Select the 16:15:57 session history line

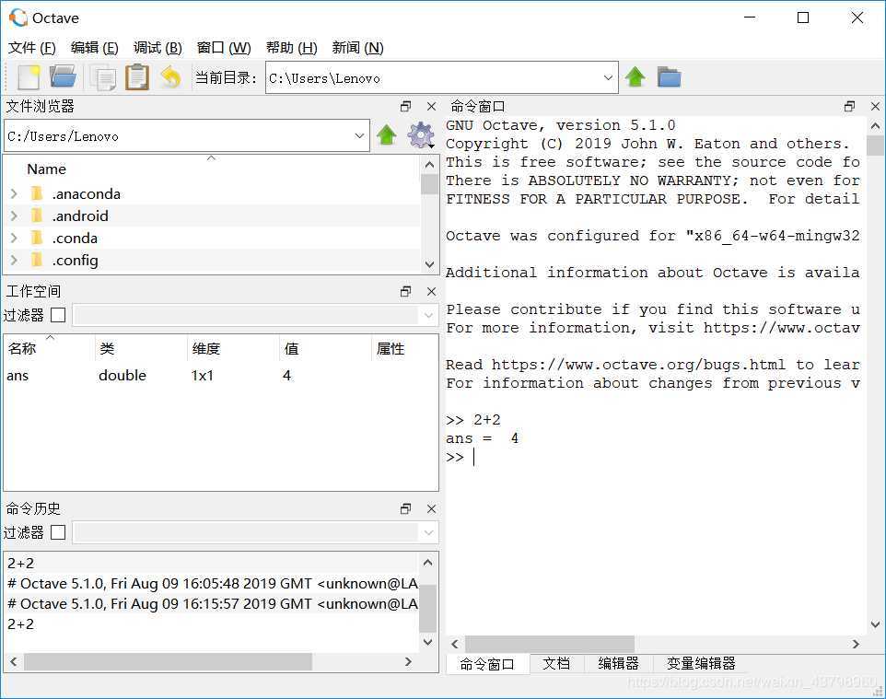pos(213,603)
